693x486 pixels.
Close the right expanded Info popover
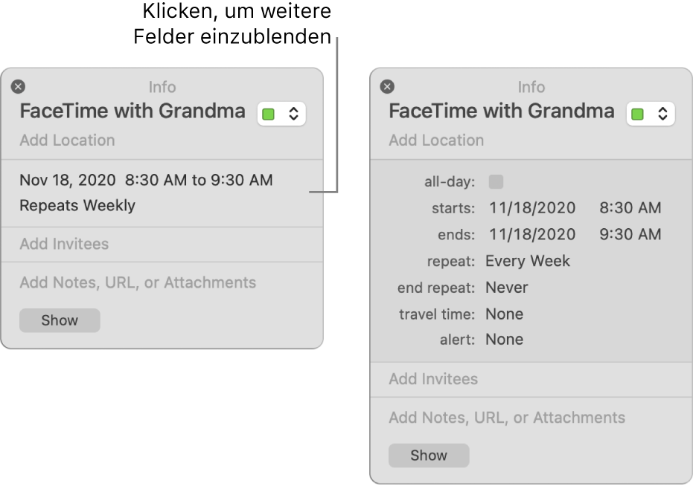387,87
